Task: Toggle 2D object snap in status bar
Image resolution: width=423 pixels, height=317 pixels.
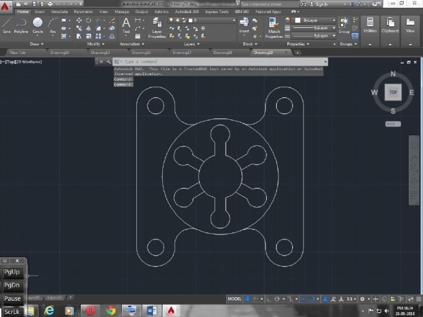Action: (312, 299)
